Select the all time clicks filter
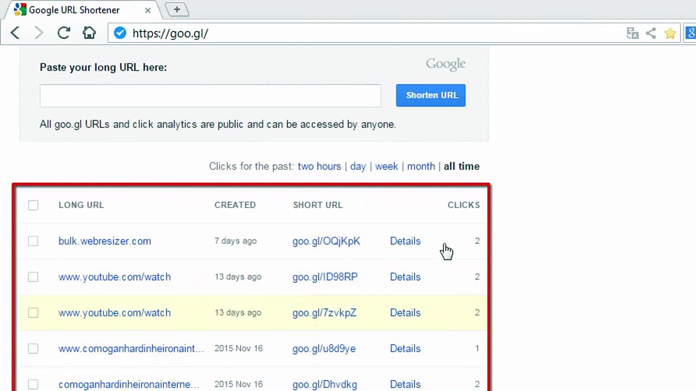The width and height of the screenshot is (696, 391). coord(462,166)
